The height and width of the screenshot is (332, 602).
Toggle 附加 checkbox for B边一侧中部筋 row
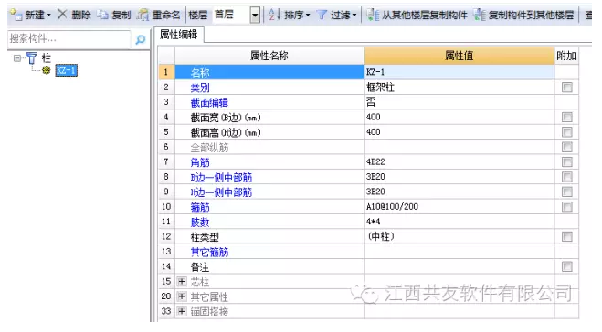[x=566, y=177]
